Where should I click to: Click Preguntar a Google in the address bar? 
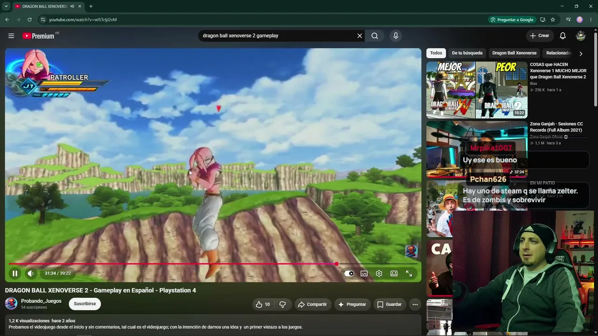pos(512,20)
